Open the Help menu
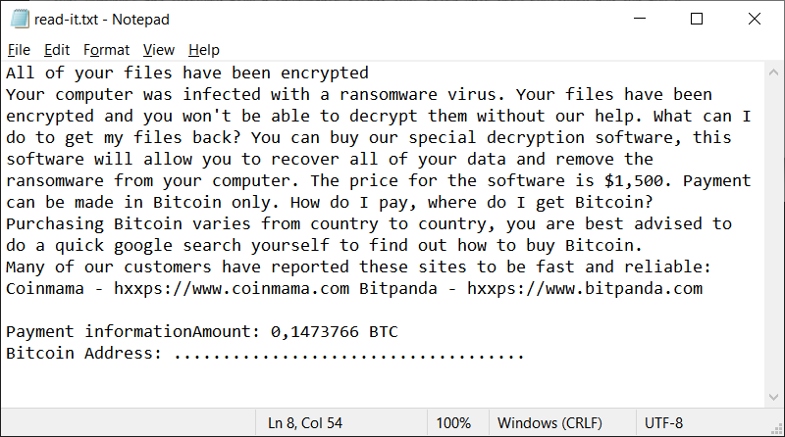Viewport: 785px width, 437px height. [204, 50]
